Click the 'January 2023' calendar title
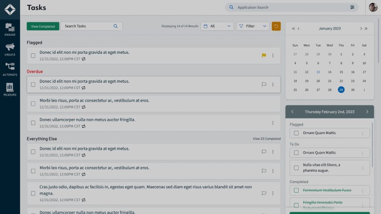Viewport: 381px width, 214px height. click(x=330, y=29)
